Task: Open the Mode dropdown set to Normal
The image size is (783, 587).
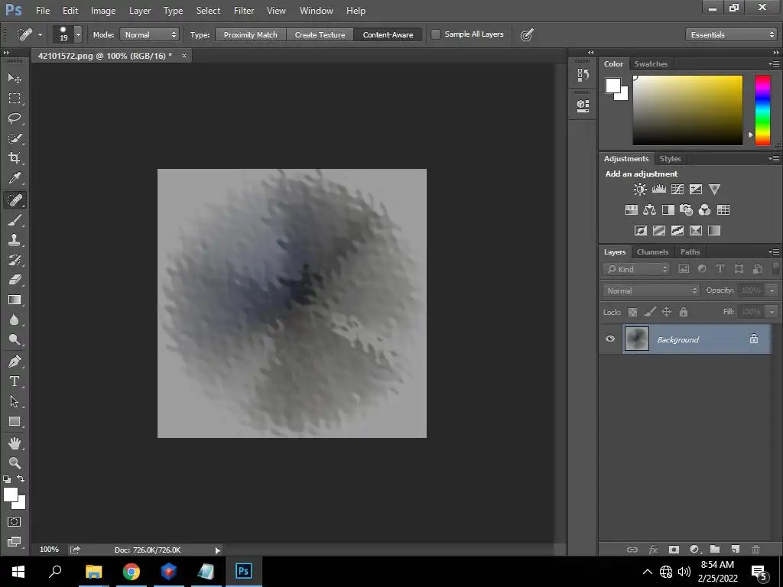Action: [x=149, y=34]
